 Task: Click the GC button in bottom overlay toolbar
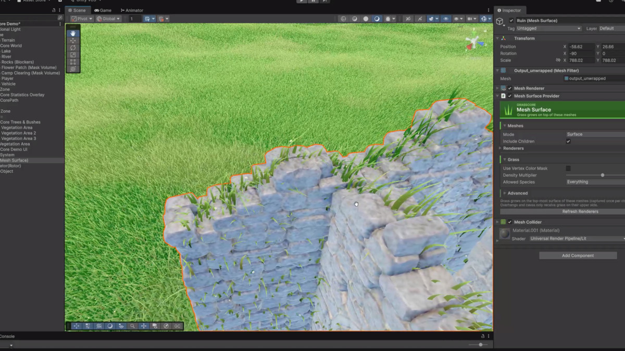pos(177,326)
